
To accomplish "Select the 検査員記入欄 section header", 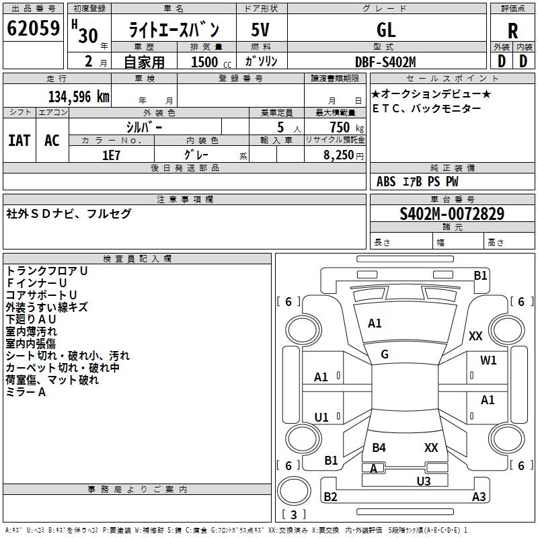I will click(x=137, y=259).
